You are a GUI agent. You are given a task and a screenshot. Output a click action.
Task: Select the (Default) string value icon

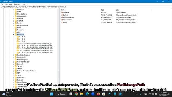click(62, 13)
